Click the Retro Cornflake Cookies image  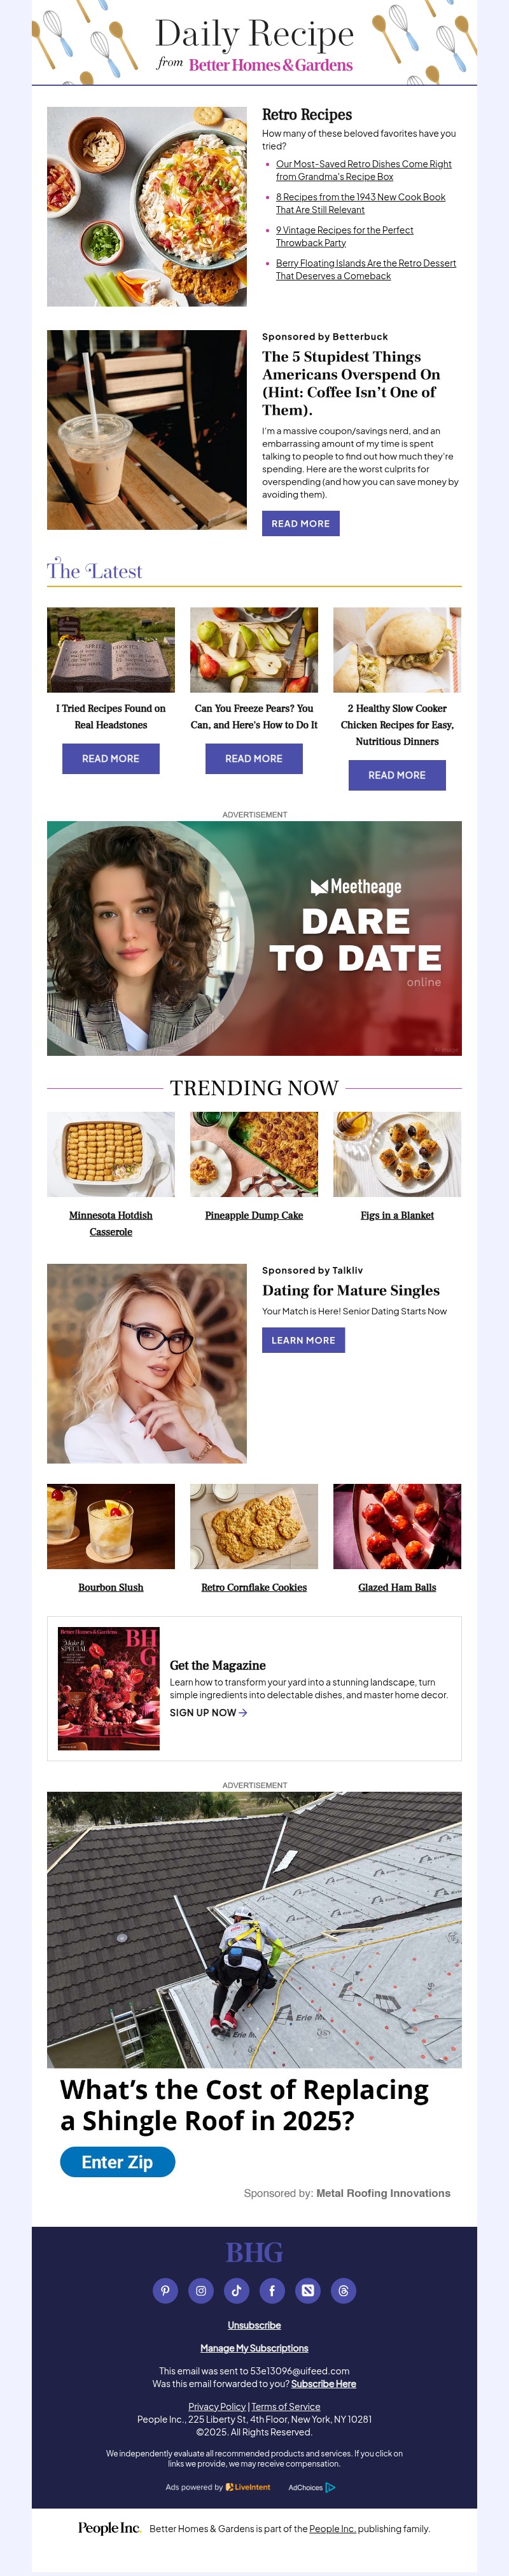pos(254,1526)
